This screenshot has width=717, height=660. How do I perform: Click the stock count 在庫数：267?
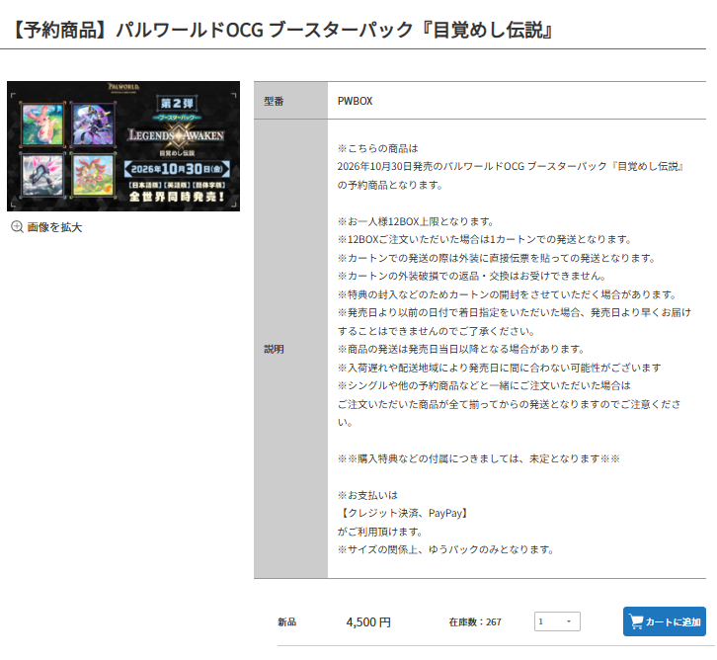[x=475, y=622]
